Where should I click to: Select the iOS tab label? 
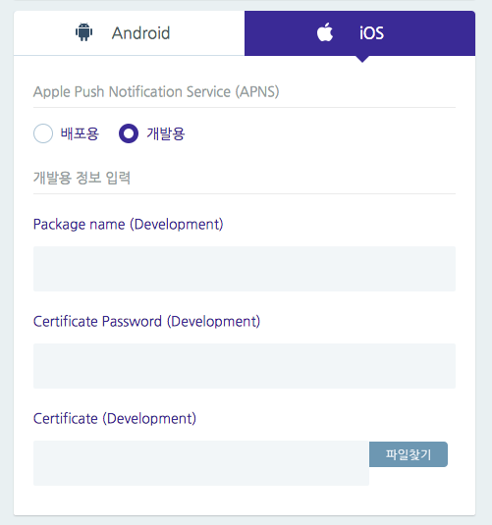click(371, 33)
